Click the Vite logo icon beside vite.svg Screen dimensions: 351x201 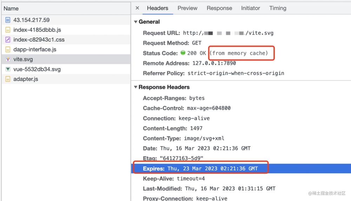click(8, 59)
